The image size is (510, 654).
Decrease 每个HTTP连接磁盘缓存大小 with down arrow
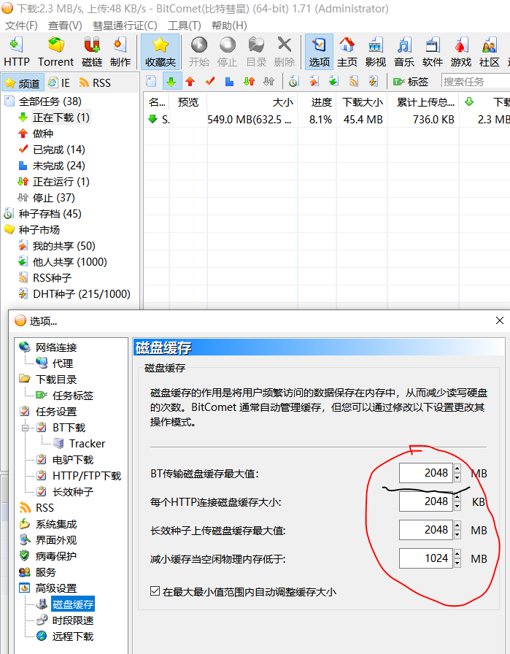(457, 506)
